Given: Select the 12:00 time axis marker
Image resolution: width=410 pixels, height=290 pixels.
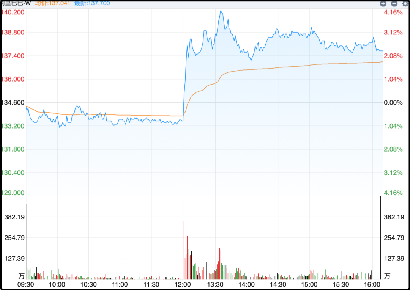Looking at the screenshot, I should [x=183, y=284].
